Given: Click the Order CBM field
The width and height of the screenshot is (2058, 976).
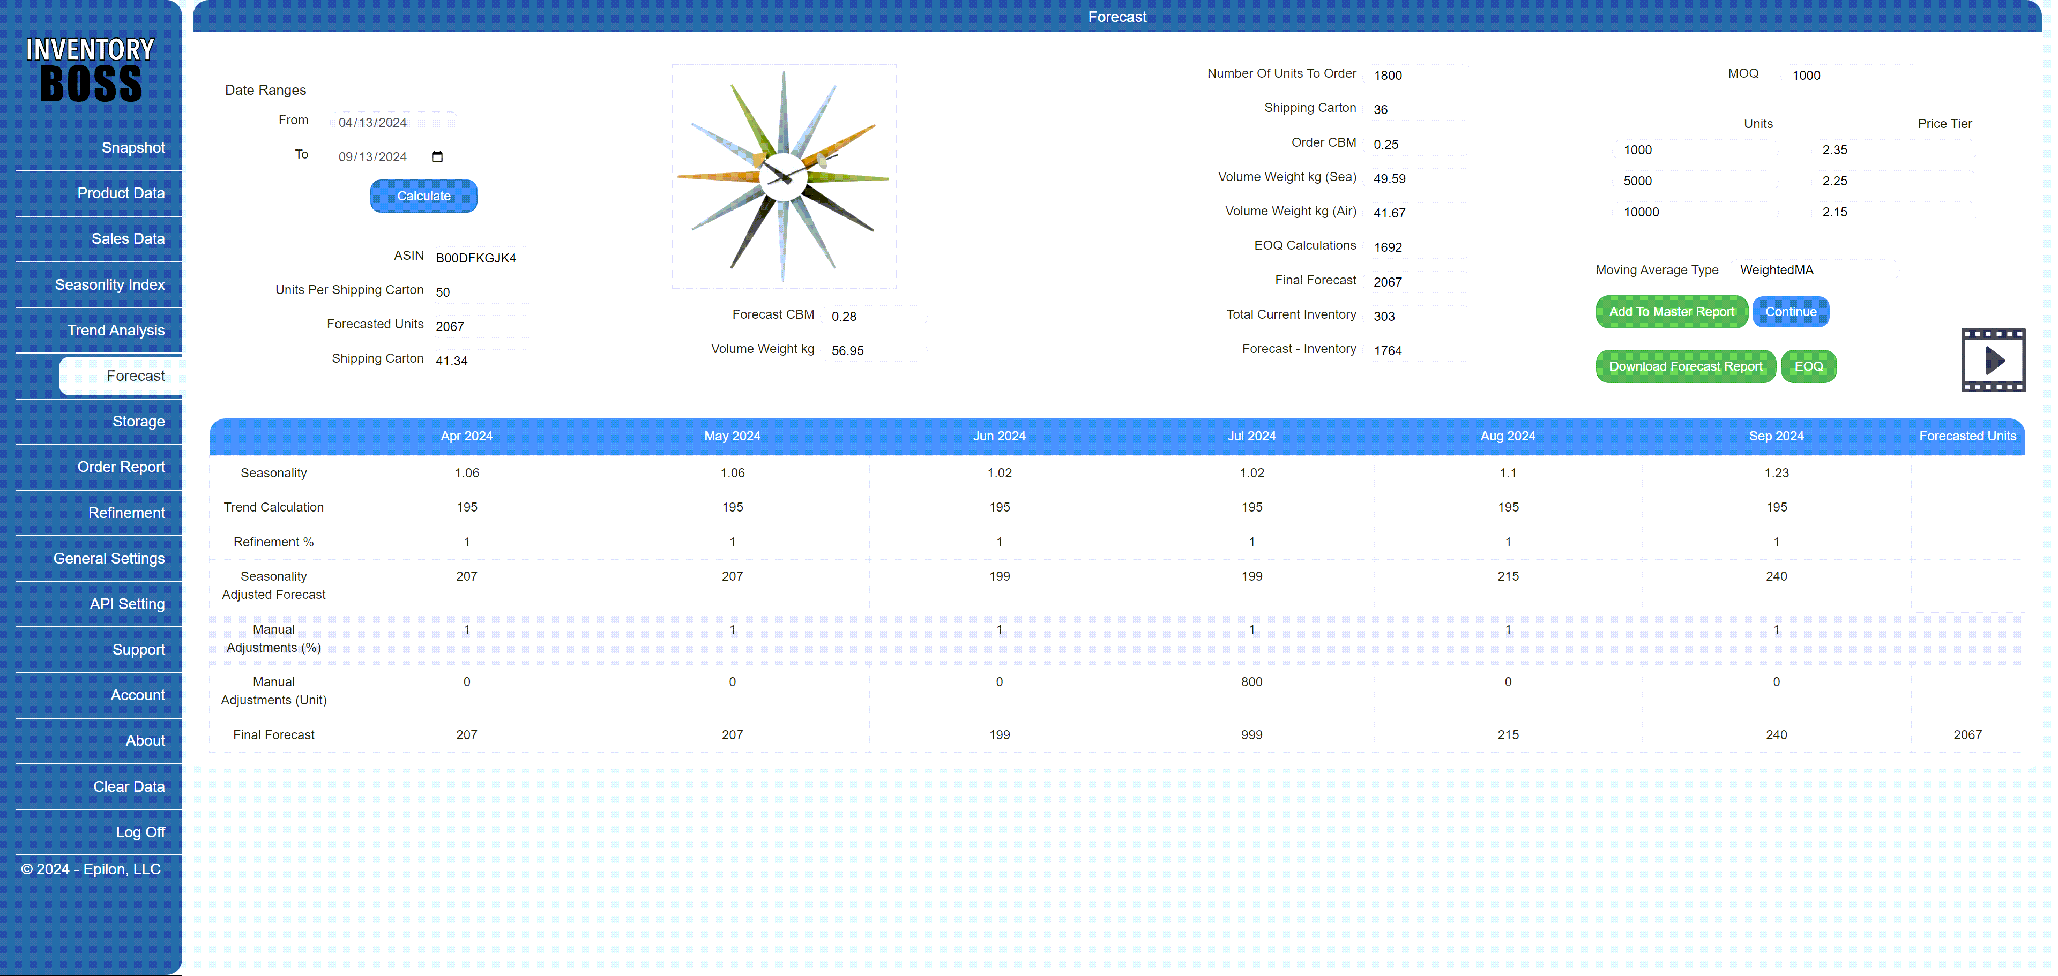Looking at the screenshot, I should pos(1418,145).
